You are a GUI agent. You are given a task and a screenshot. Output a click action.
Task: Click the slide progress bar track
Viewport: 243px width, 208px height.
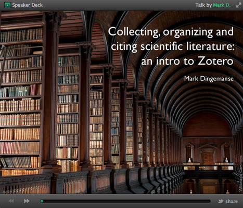[125, 201]
